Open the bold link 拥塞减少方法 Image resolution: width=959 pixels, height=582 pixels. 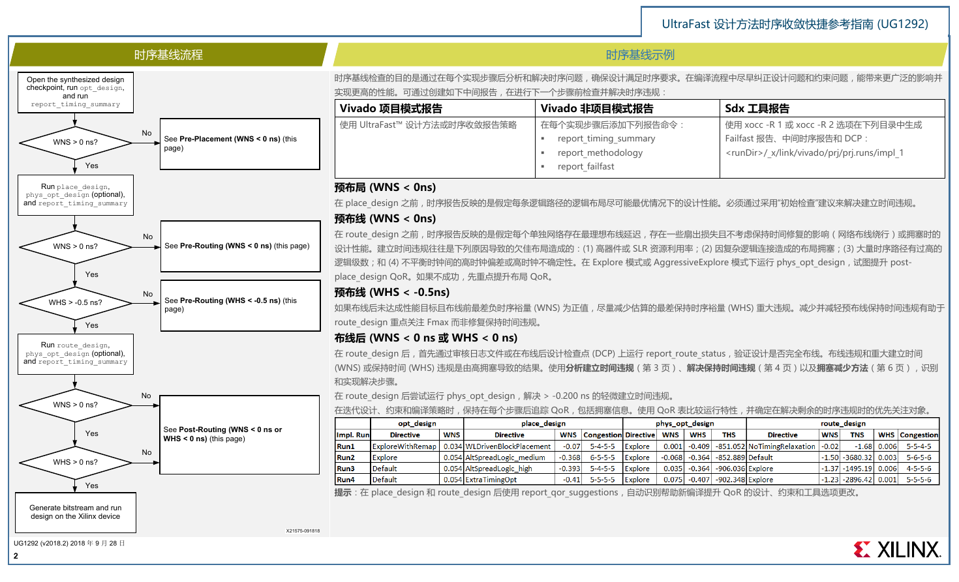(842, 368)
